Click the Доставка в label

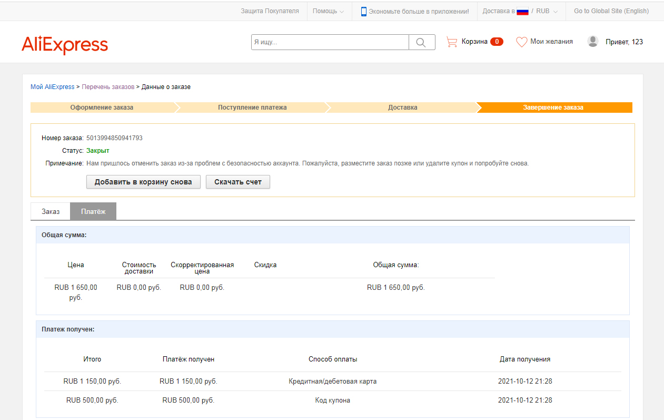[x=499, y=11]
